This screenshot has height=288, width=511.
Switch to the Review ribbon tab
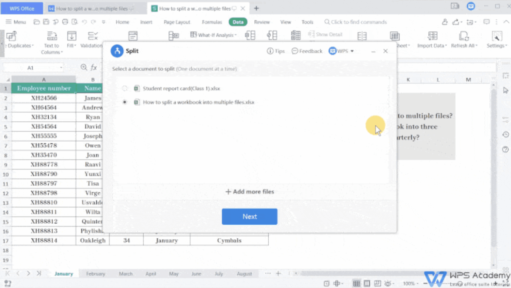pyautogui.click(x=262, y=22)
